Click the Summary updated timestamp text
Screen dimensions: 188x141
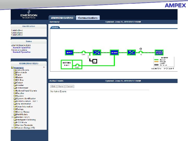[123, 22]
